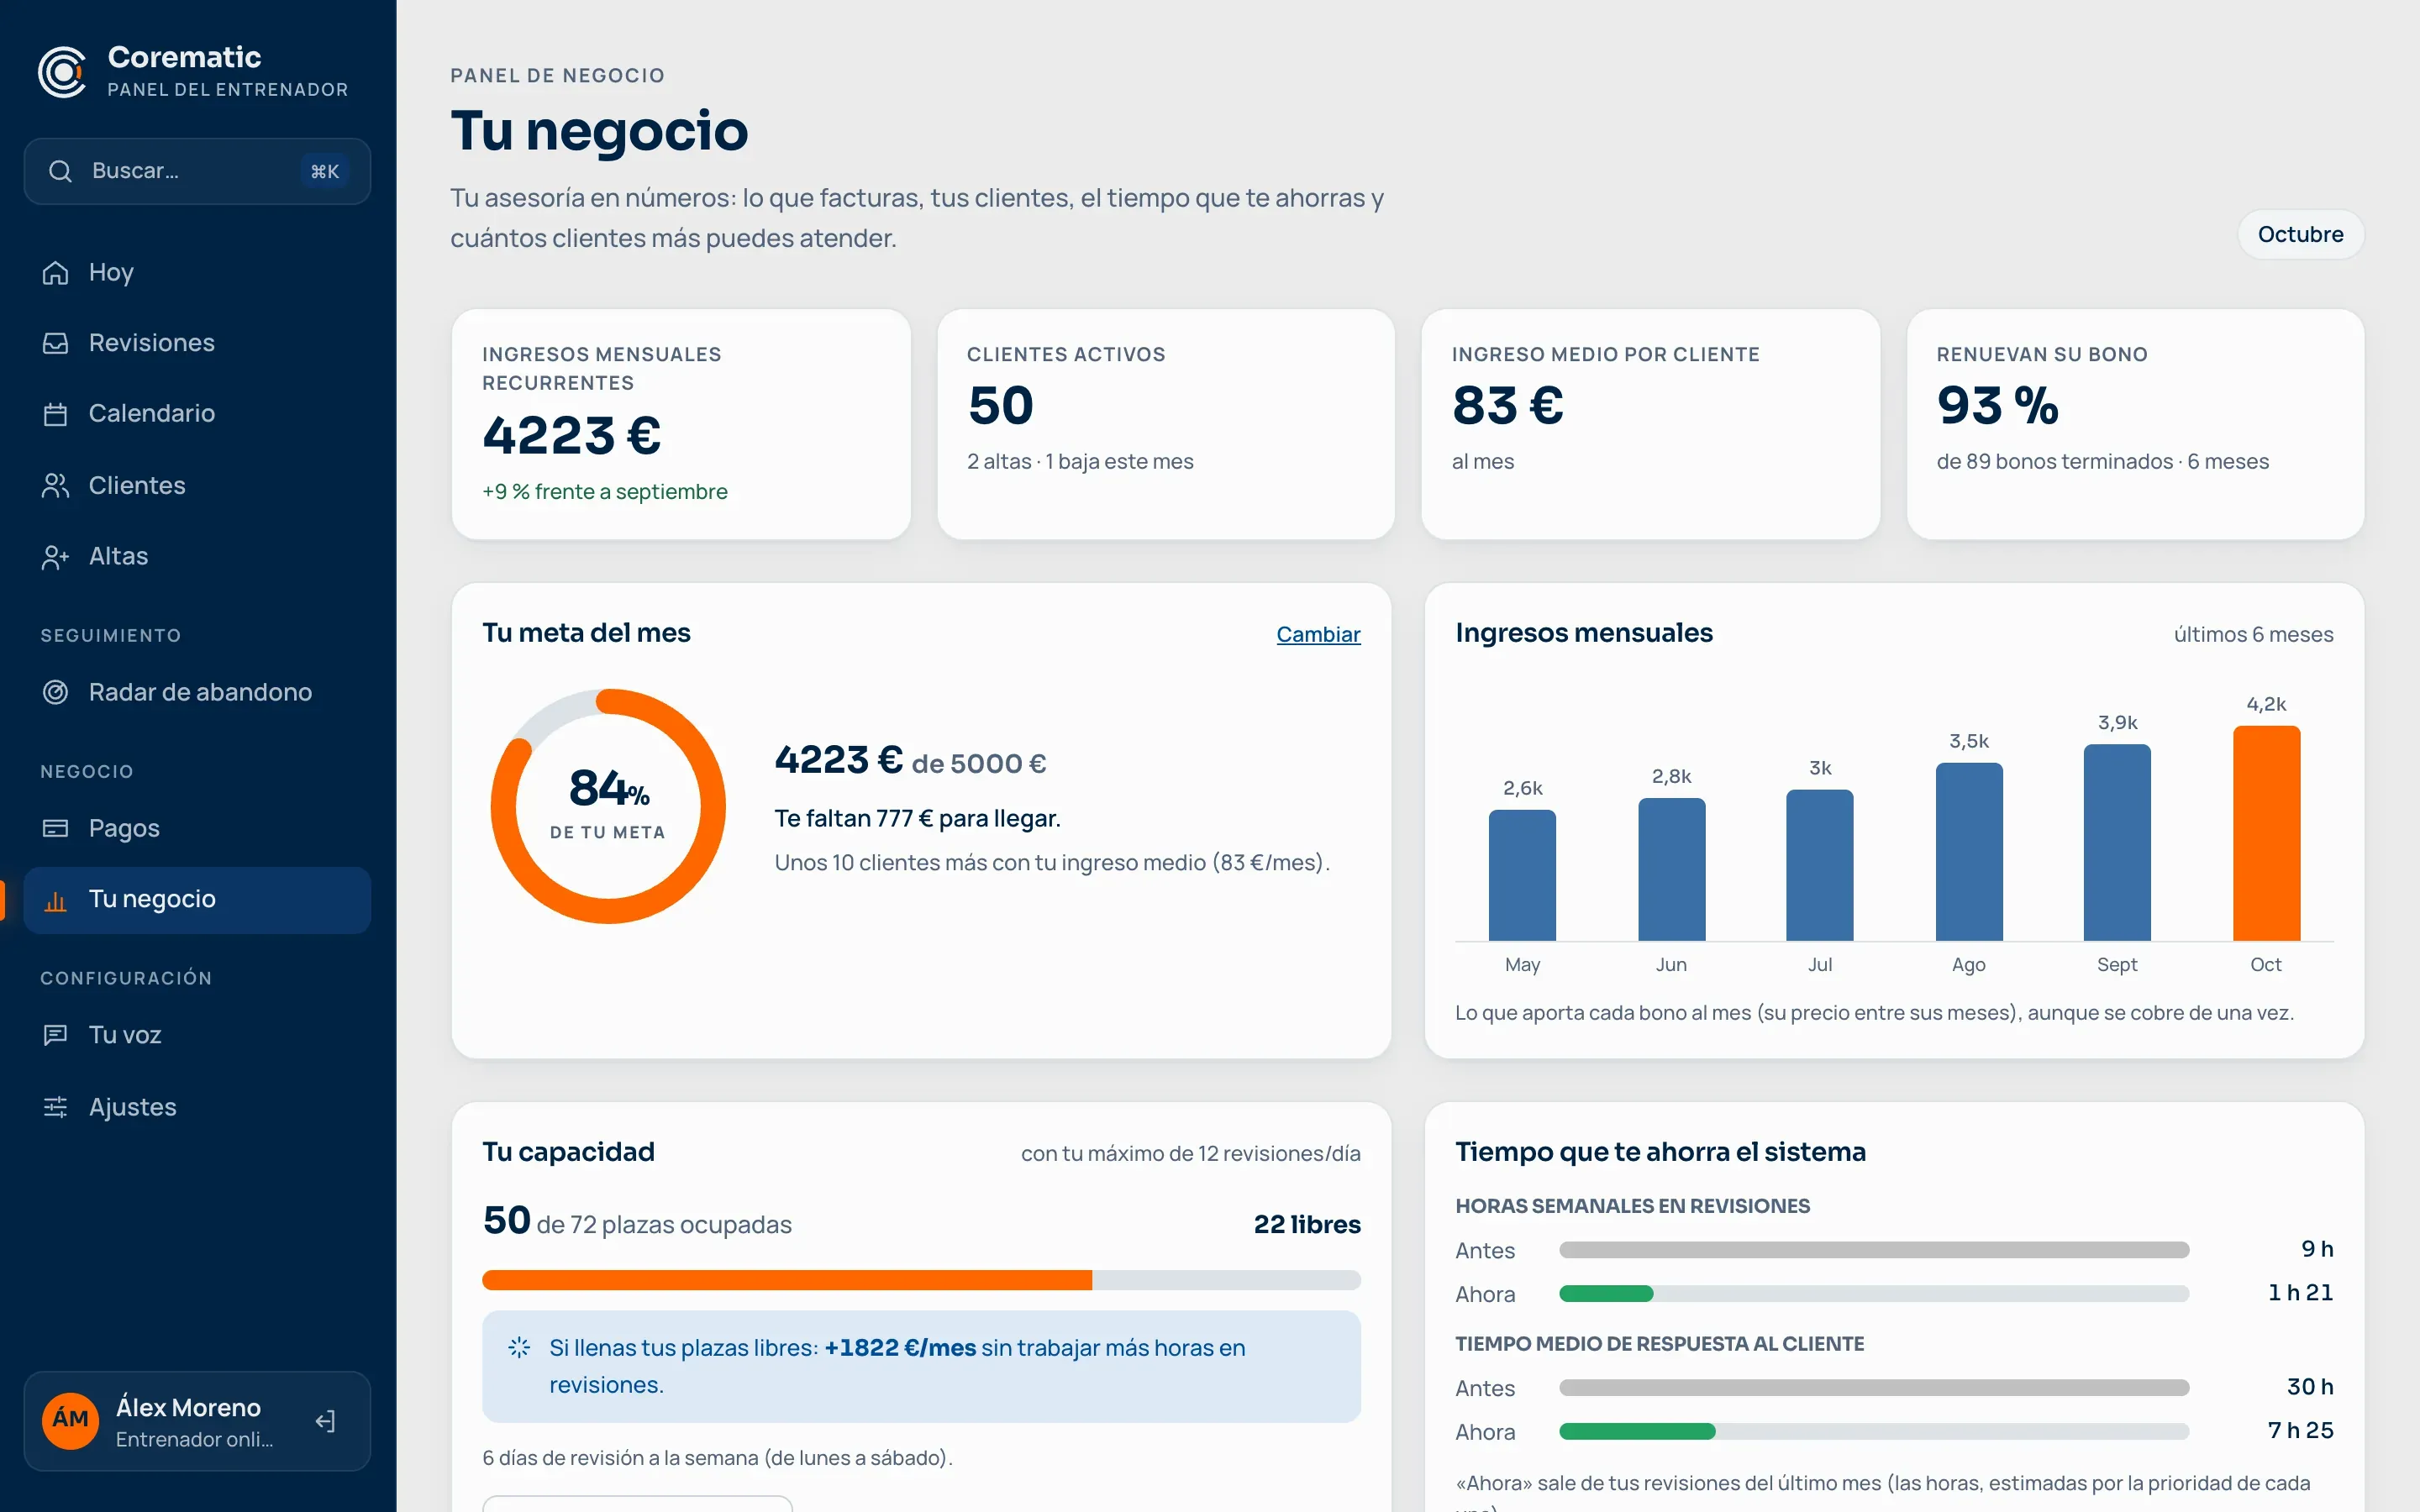Click the ÁM avatar circle
Image resolution: width=2420 pixels, height=1512 pixels.
70,1420
